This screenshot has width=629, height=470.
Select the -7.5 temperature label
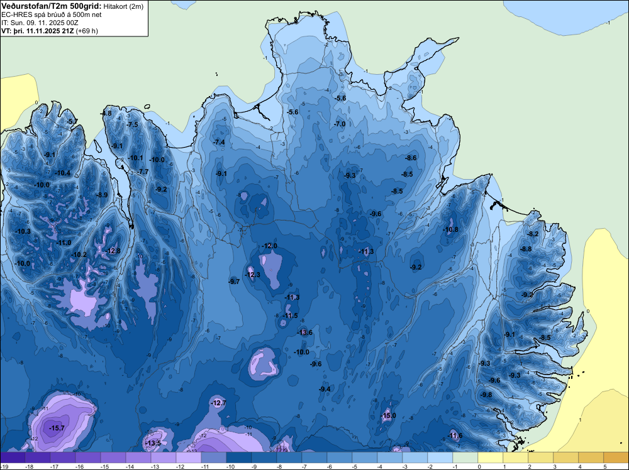tap(132, 124)
